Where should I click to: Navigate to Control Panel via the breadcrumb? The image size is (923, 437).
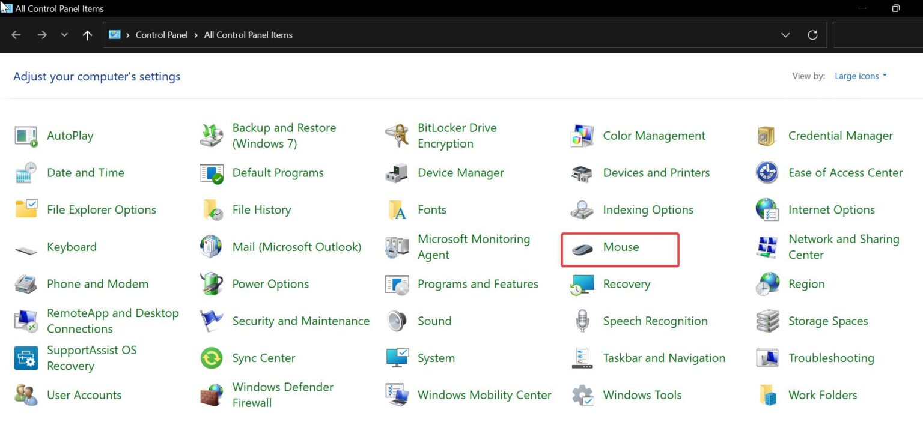pos(162,35)
